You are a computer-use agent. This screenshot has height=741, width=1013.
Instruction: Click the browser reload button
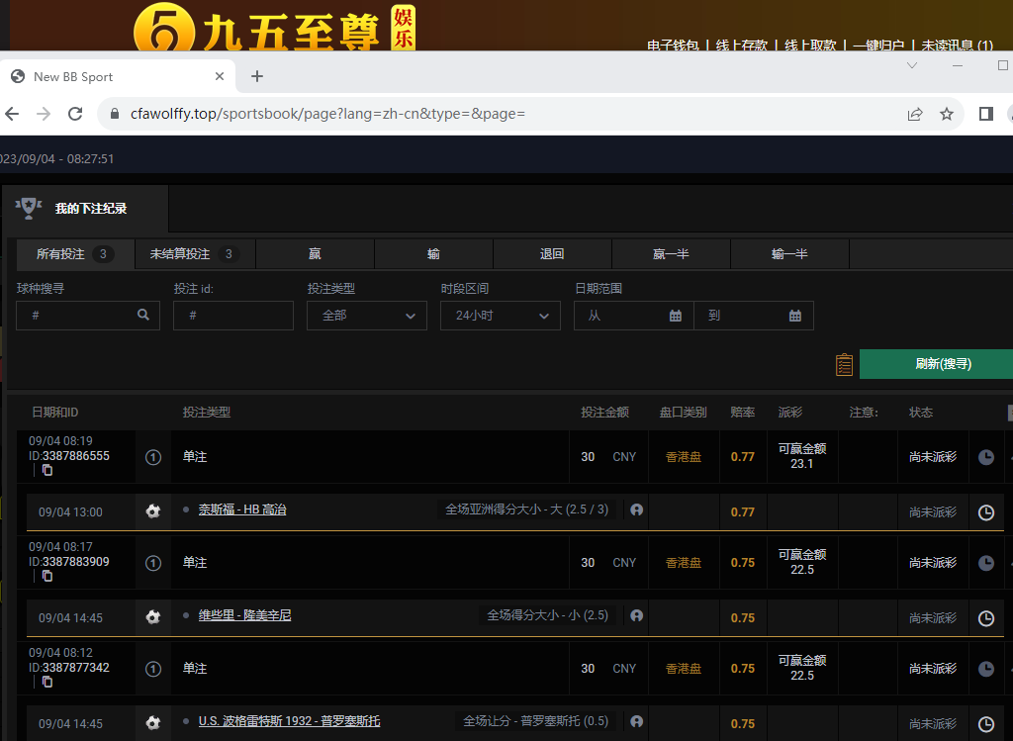click(75, 114)
